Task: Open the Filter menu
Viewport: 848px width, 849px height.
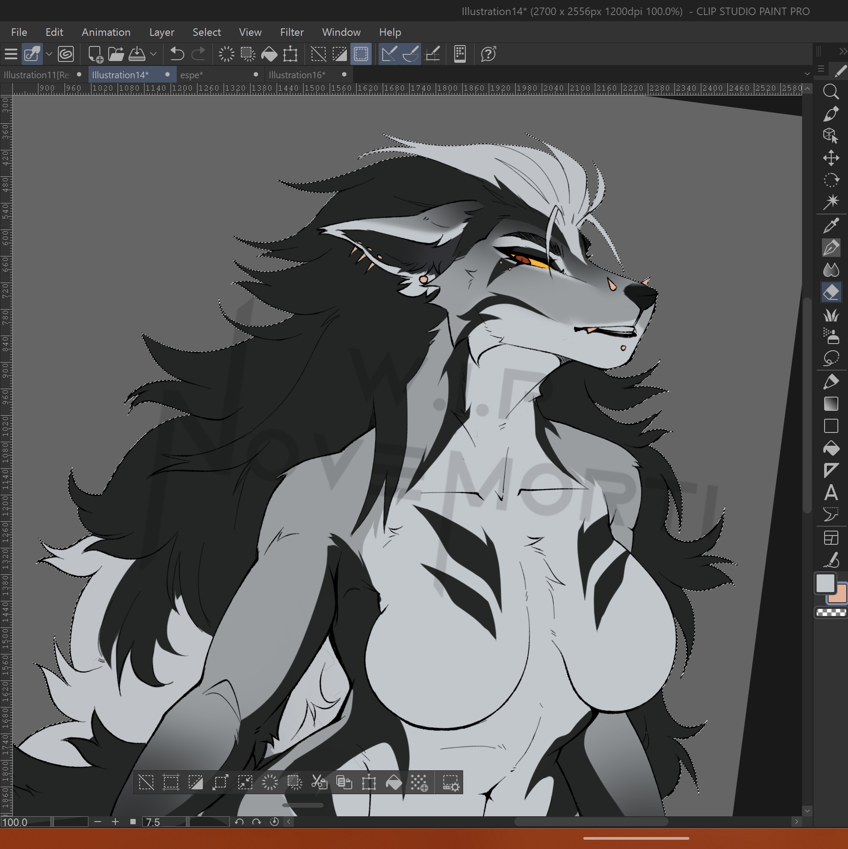Action: point(292,32)
